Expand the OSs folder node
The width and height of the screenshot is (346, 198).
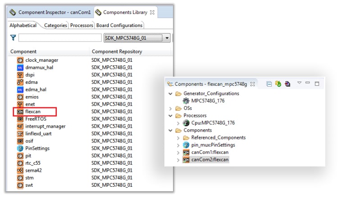(170, 108)
